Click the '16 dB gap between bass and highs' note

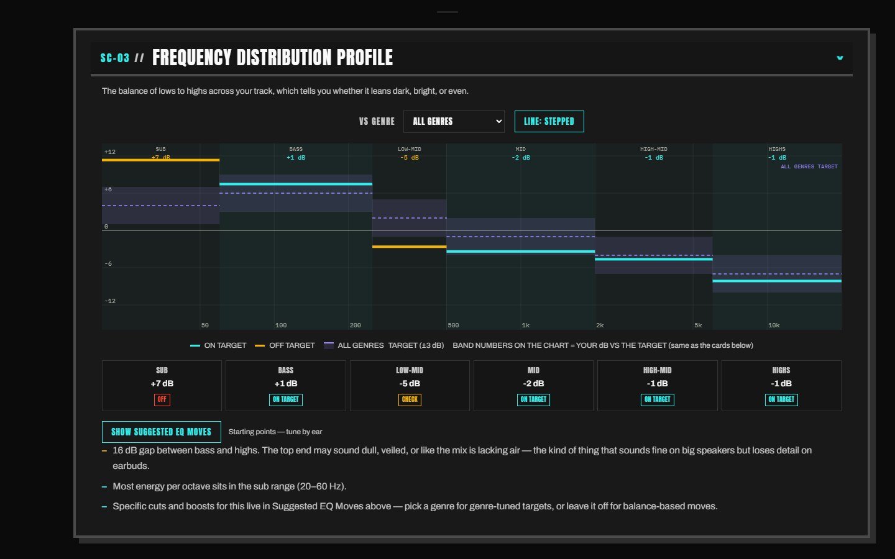[462, 458]
